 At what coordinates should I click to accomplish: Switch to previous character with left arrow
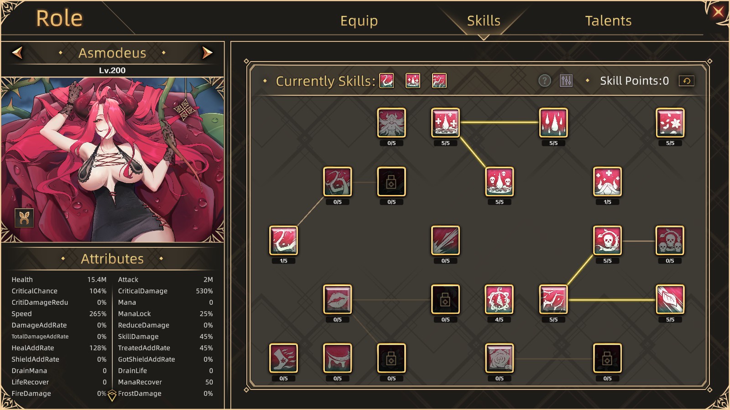[x=17, y=53]
